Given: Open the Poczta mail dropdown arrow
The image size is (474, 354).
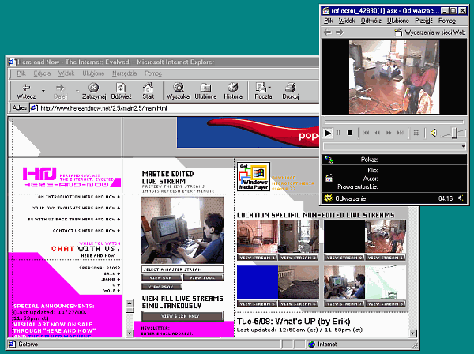Looking at the screenshot, I should tap(269, 88).
